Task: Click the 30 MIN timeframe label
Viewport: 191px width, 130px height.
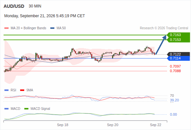Action: (x=35, y=6)
